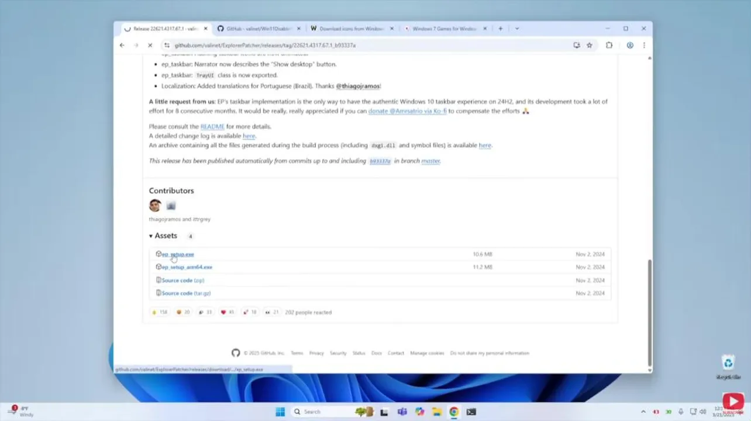The width and height of the screenshot is (751, 421).
Task: React with thumbs up (158)
Action: click(160, 312)
